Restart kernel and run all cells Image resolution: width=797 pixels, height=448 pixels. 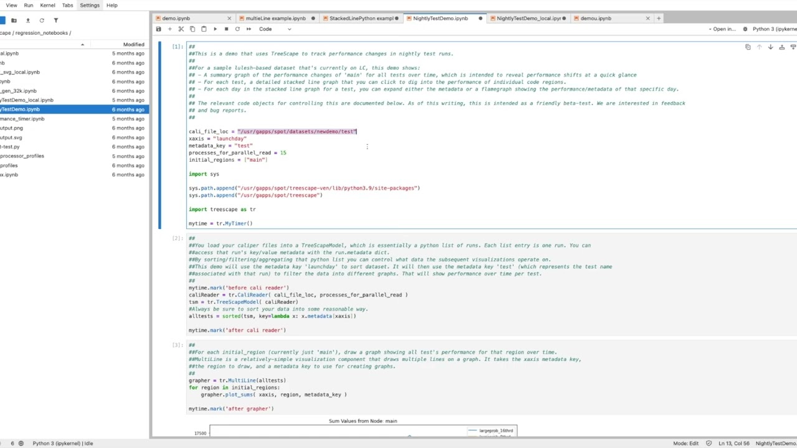[248, 29]
